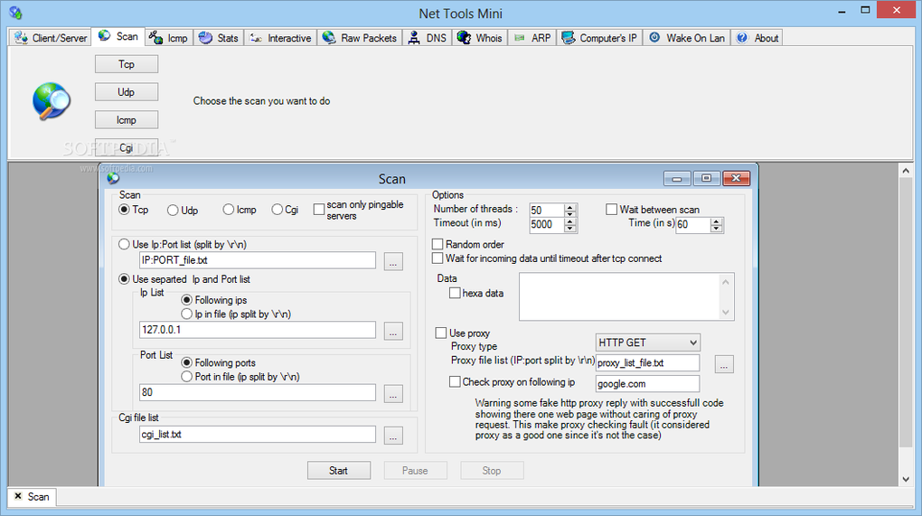
Task: Open the About tab
Action: pyautogui.click(x=757, y=38)
